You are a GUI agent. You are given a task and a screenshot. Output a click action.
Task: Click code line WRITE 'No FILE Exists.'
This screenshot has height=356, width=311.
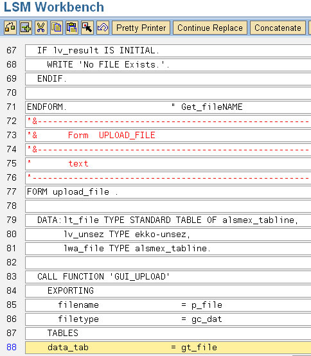coord(168,65)
